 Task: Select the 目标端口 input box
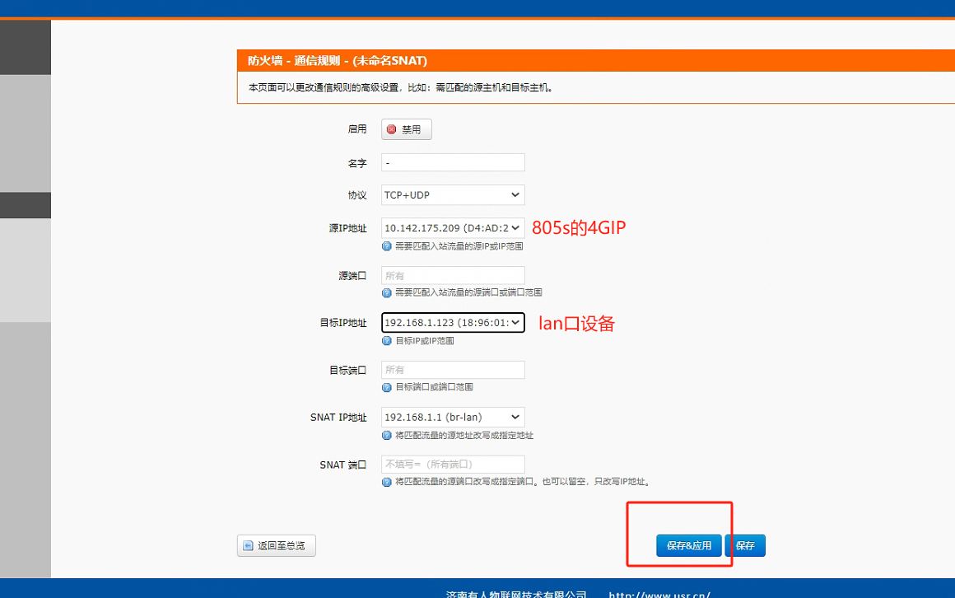pyautogui.click(x=453, y=370)
